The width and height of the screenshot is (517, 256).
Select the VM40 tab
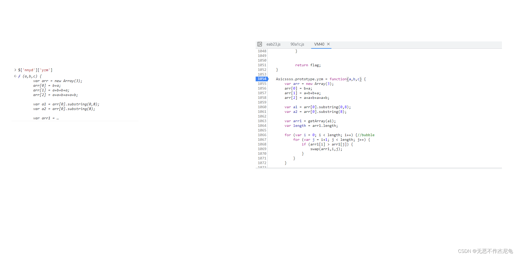pyautogui.click(x=319, y=44)
